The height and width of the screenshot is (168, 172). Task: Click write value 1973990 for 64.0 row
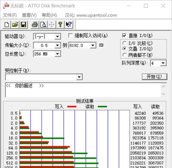[x=138, y=148]
